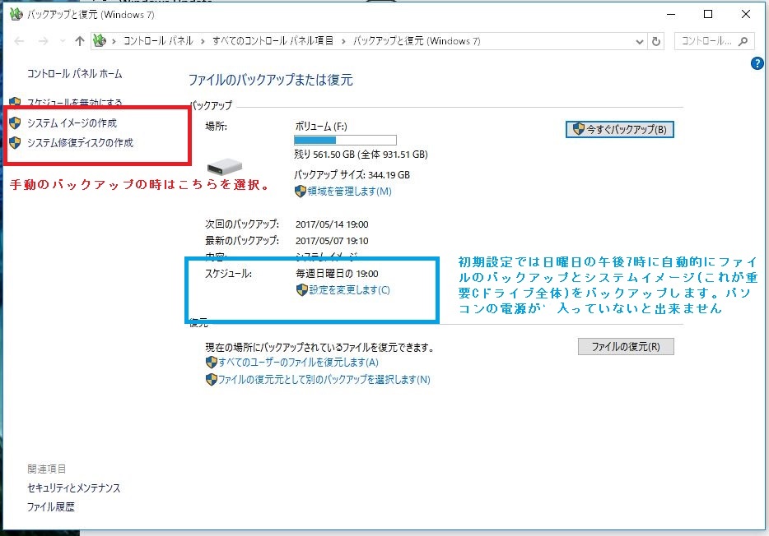Click the window title bar app icon
This screenshot has width=769, height=536.
(16, 14)
